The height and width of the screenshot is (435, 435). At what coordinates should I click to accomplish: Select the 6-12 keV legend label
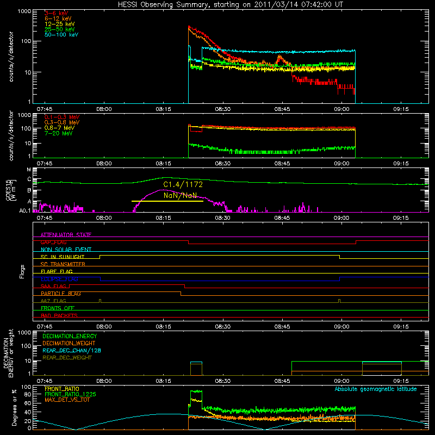click(x=58, y=18)
